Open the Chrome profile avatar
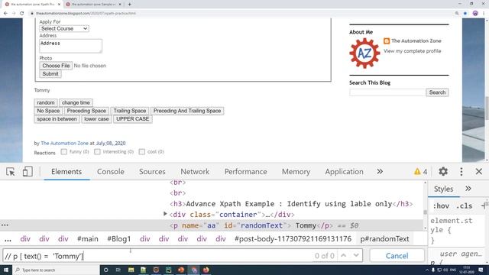The image size is (489, 275). tap(475, 14)
